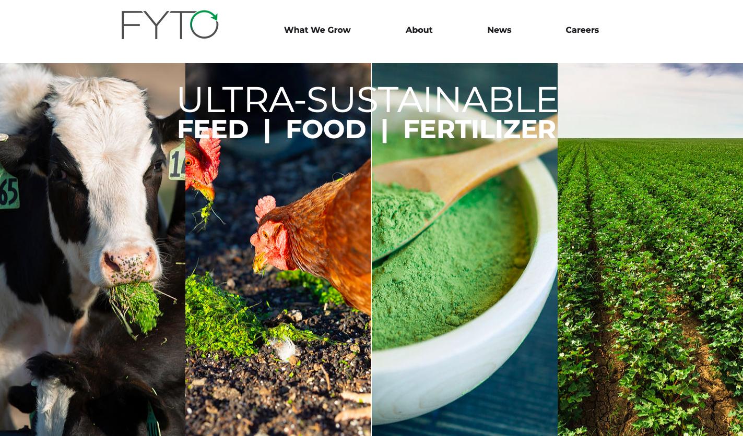Select the chickens pecking greens image panel
Viewport: 743px width, 436px height.
click(x=278, y=249)
